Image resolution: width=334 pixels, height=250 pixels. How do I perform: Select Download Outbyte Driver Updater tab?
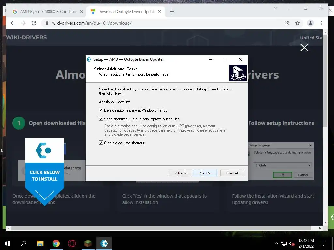pos(126,12)
